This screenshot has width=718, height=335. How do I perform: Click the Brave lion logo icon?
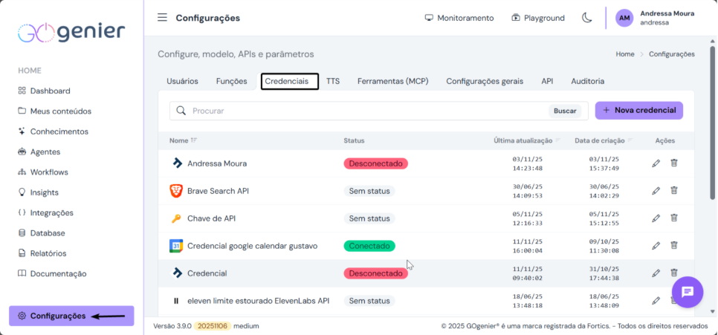click(x=176, y=191)
